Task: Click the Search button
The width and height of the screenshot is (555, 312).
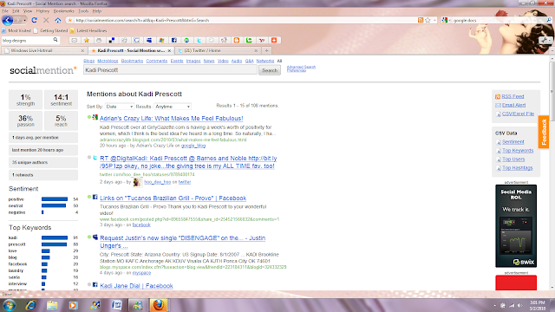Action: coord(270,70)
